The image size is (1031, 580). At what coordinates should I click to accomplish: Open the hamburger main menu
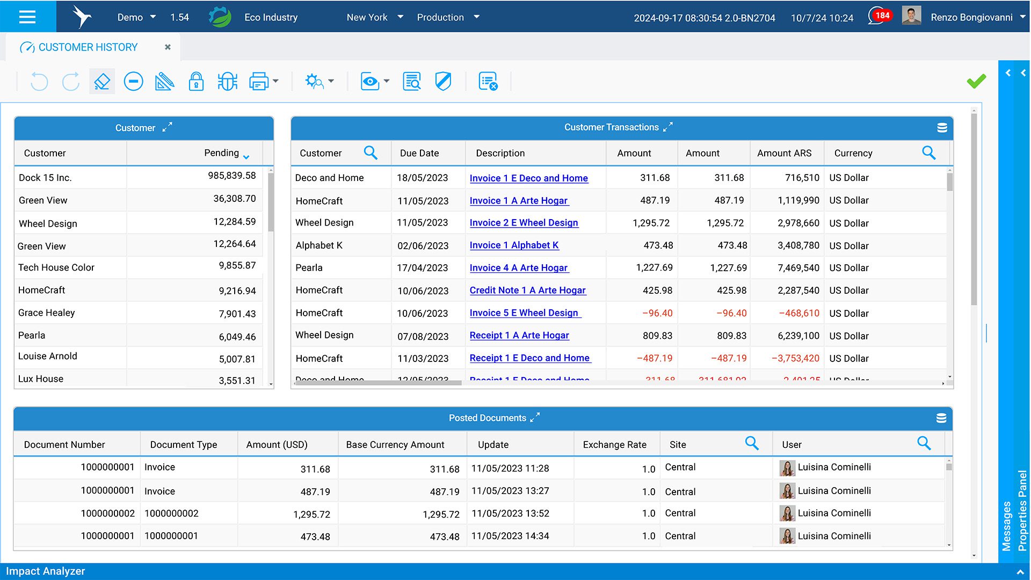pyautogui.click(x=27, y=17)
